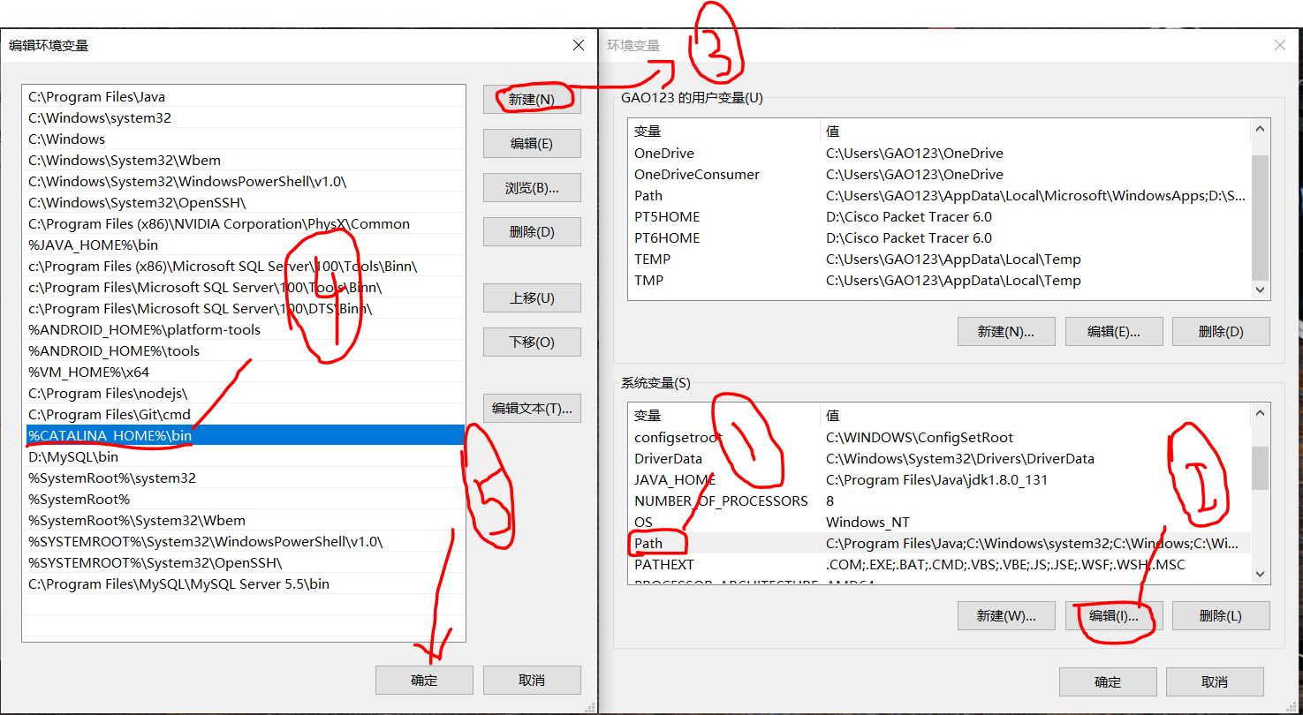
Task: Click 确定 in the 环境变量 window
Action: tap(1108, 681)
